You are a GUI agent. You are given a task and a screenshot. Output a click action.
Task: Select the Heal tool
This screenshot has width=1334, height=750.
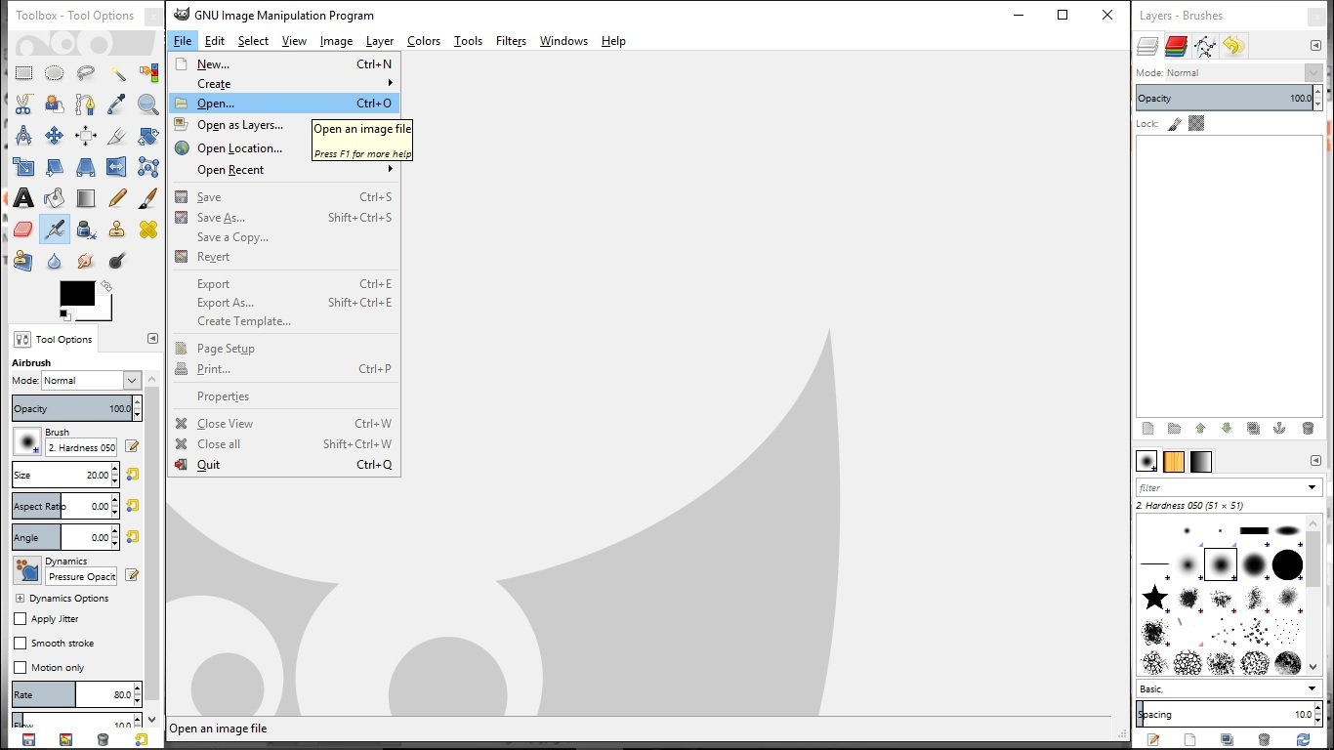[148, 229]
